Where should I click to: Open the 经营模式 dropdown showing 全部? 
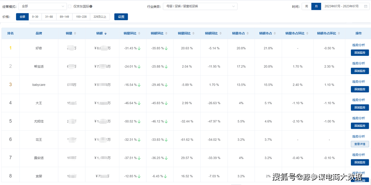42,6
